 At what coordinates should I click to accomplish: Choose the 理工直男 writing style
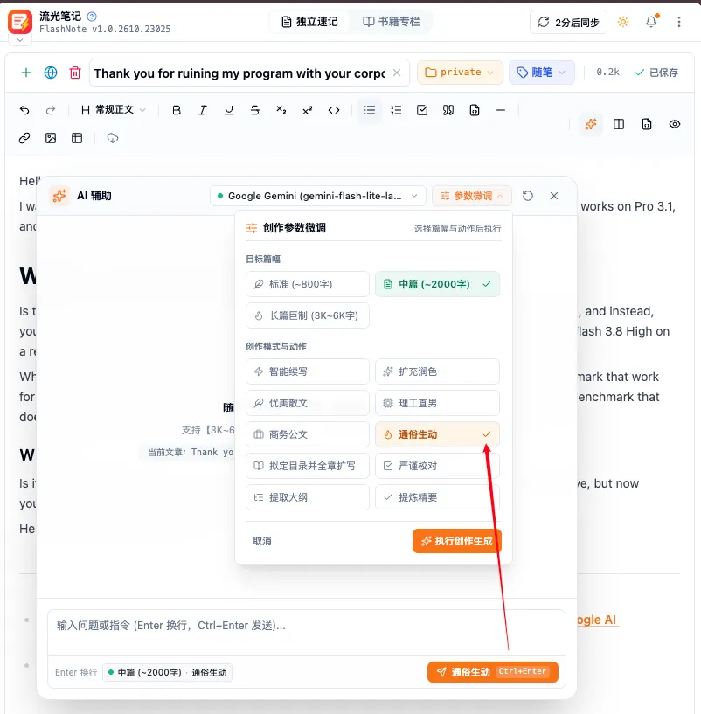pyautogui.click(x=437, y=403)
